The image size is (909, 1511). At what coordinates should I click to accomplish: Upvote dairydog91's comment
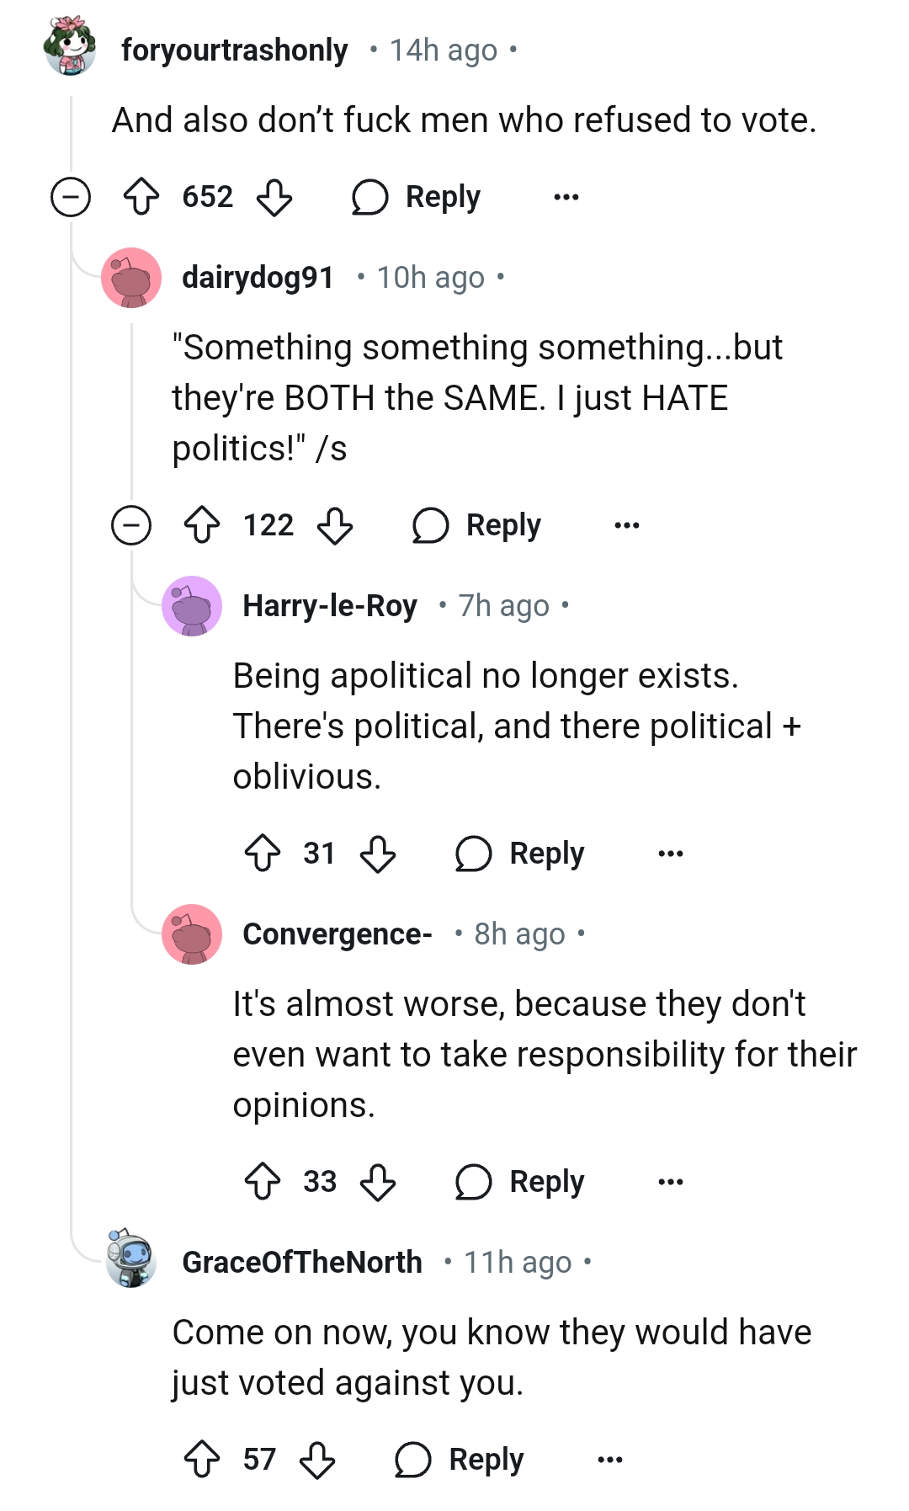click(x=202, y=525)
